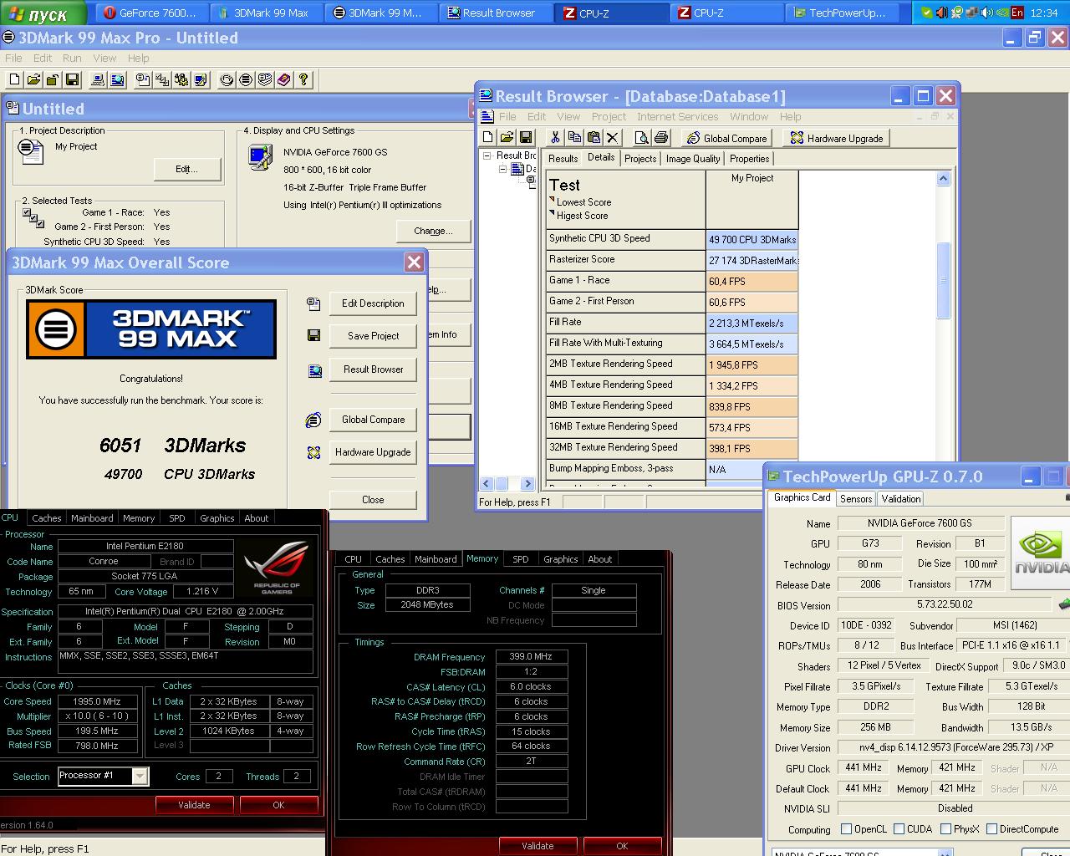Click Paste clipboard icon in Result Browser
The height and width of the screenshot is (856, 1070).
point(594,138)
